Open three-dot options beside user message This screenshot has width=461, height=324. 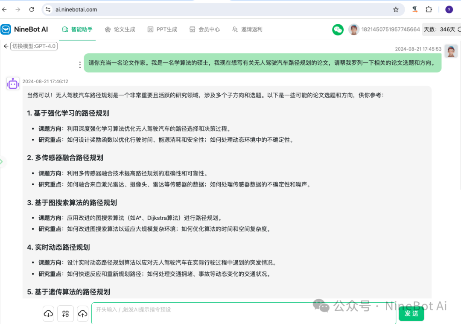79,64
